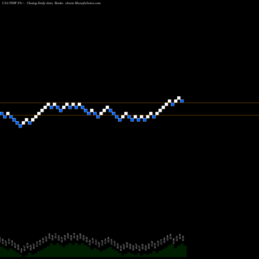The width and height of the screenshot is (259, 259).
Task: Select the last blue brick at chart end
Action: pyautogui.click(x=182, y=101)
